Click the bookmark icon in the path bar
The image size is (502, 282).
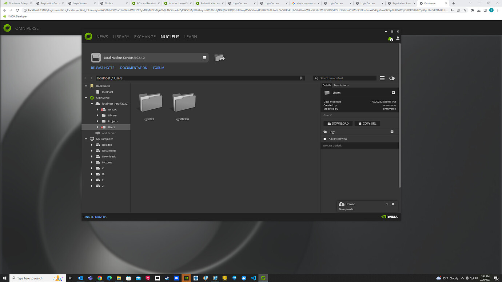click(x=301, y=78)
